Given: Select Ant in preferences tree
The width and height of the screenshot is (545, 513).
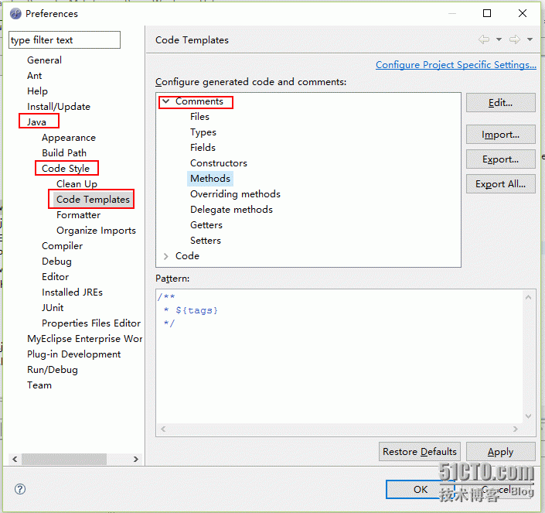Looking at the screenshot, I should (x=35, y=76).
